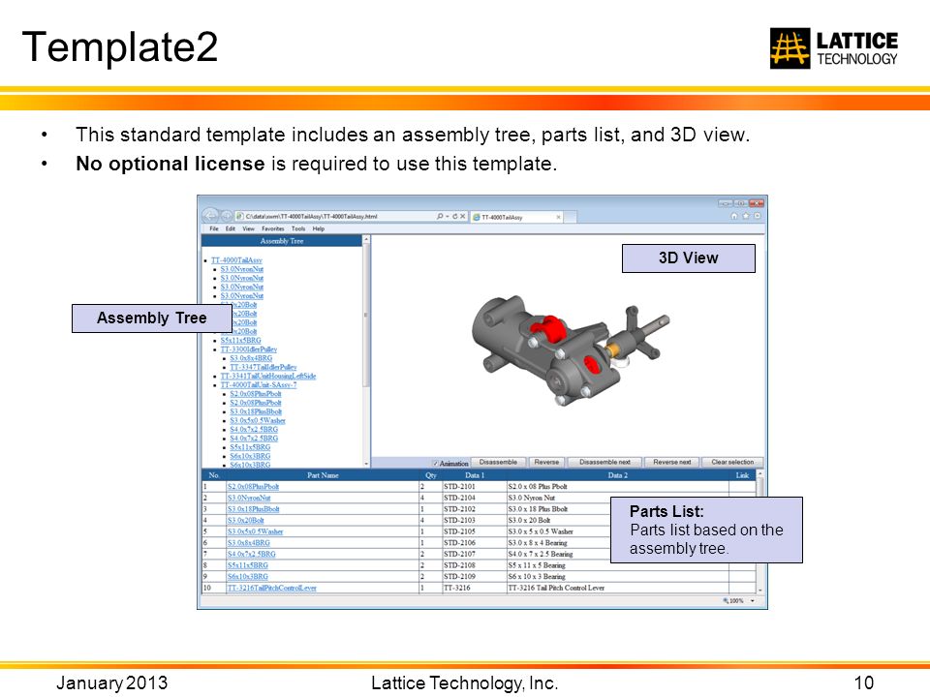
Task: Click the search magnifier in address bar
Action: pos(440,216)
